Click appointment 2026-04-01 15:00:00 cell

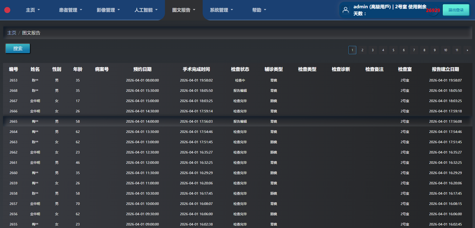(x=142, y=101)
